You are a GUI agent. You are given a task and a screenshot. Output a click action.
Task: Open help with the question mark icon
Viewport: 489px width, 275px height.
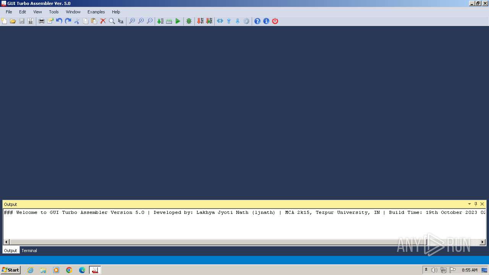click(257, 21)
